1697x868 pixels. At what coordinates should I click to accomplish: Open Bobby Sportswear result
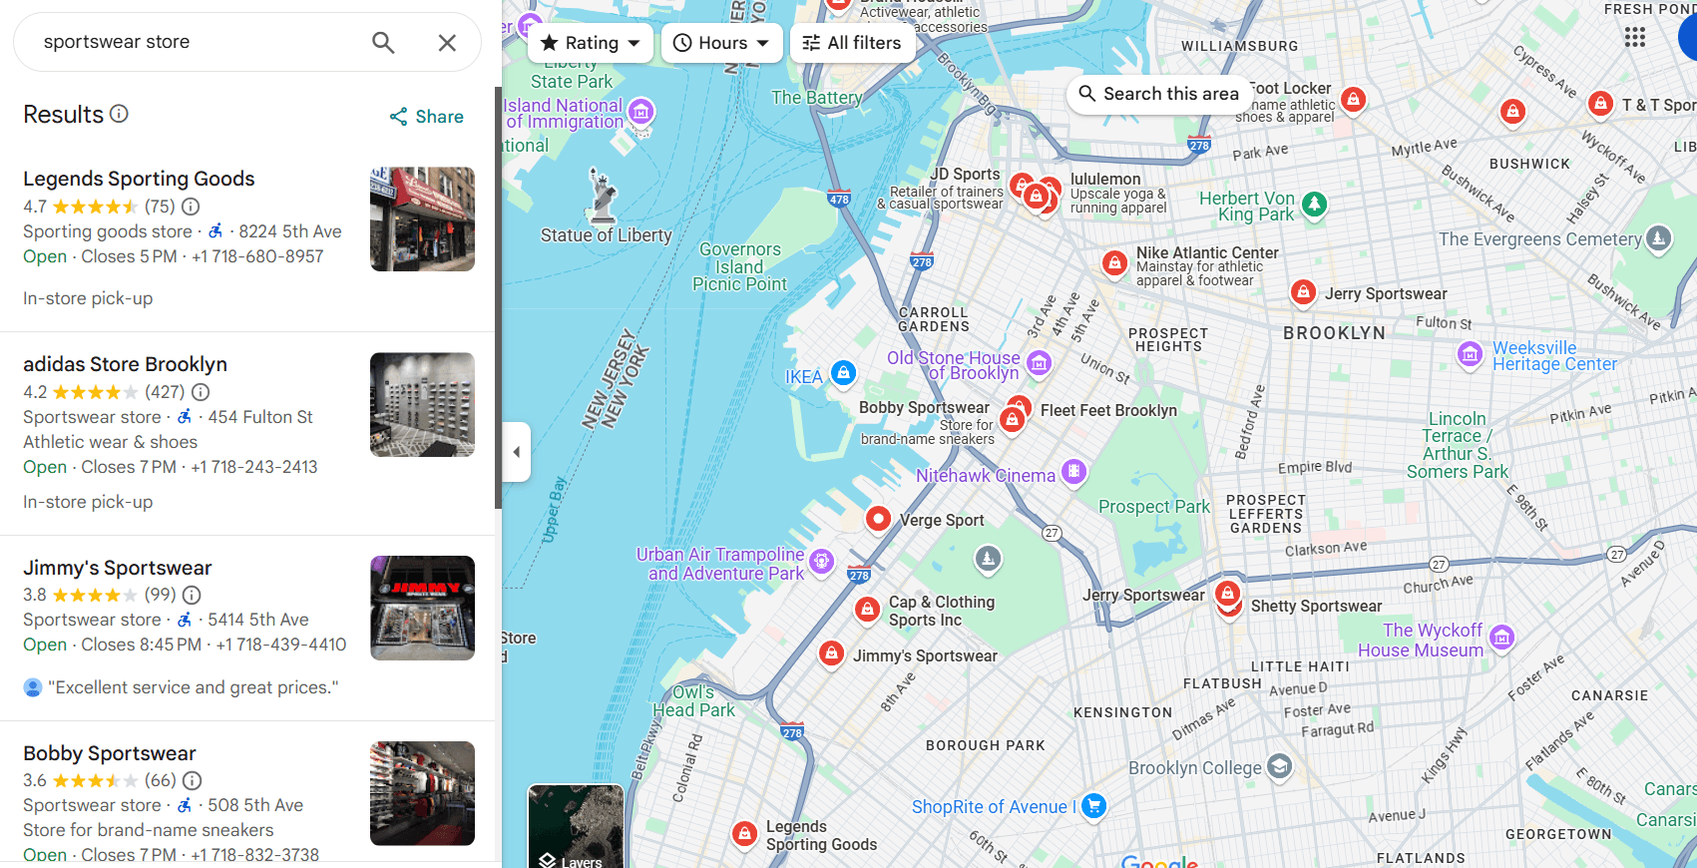109,753
